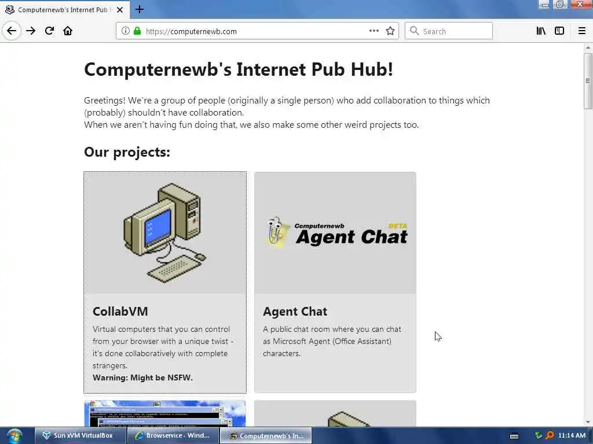The width and height of the screenshot is (593, 444).
Task: Click the 'Our projects:' heading
Action: (x=127, y=152)
